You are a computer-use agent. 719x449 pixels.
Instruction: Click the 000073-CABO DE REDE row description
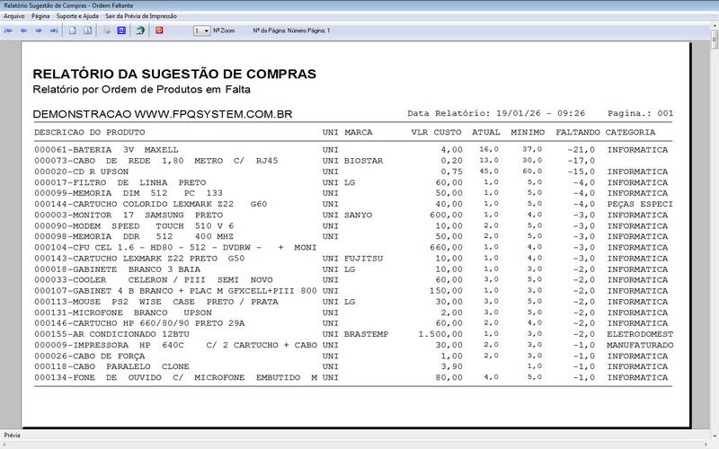(x=155, y=161)
